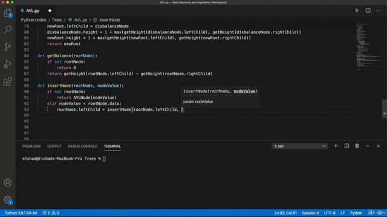Click 'insertNode(rootNode, nodeValue)' hint signature
The image size is (387, 217).
click(220, 91)
